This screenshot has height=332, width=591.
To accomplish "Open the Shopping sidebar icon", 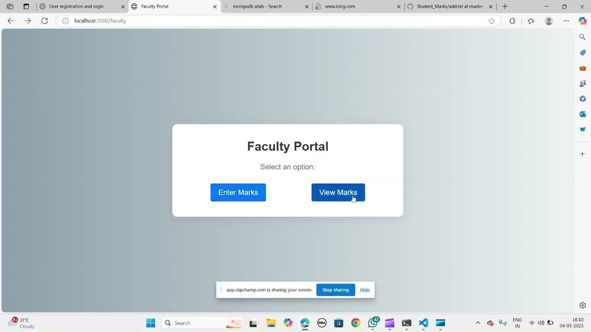I will point(583,53).
